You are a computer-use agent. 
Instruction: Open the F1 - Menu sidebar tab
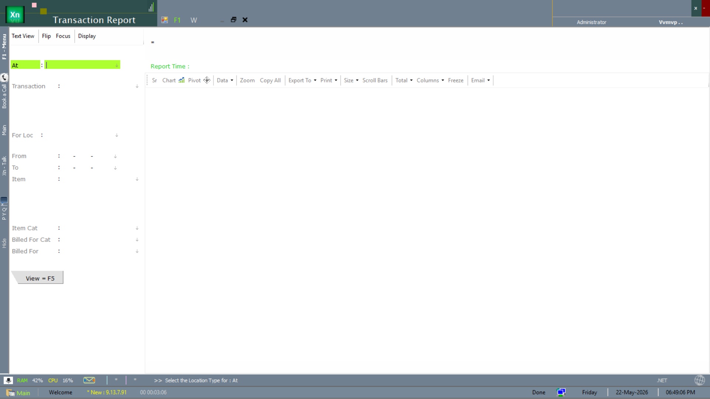coord(4,47)
